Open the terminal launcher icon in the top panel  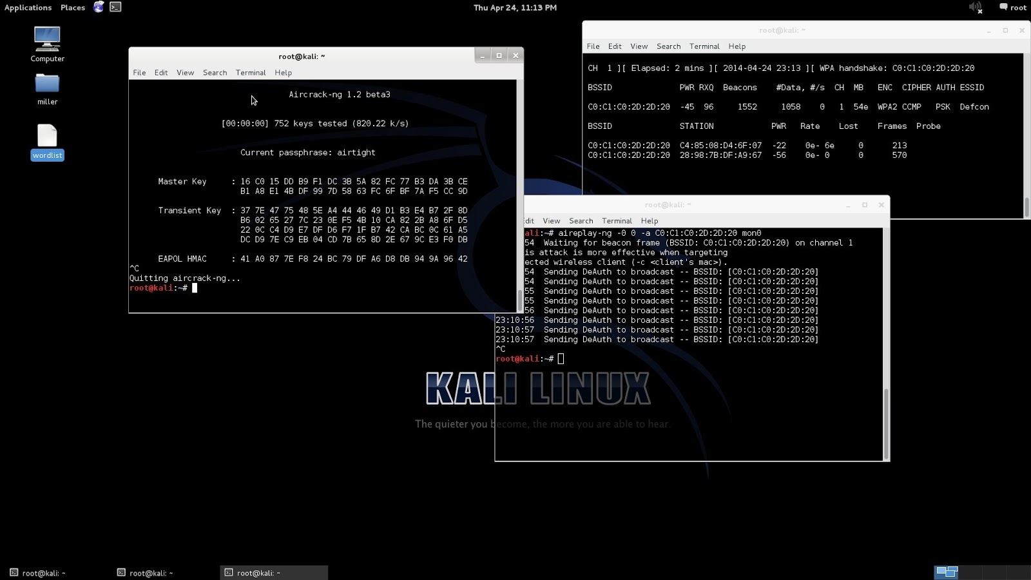click(x=115, y=7)
